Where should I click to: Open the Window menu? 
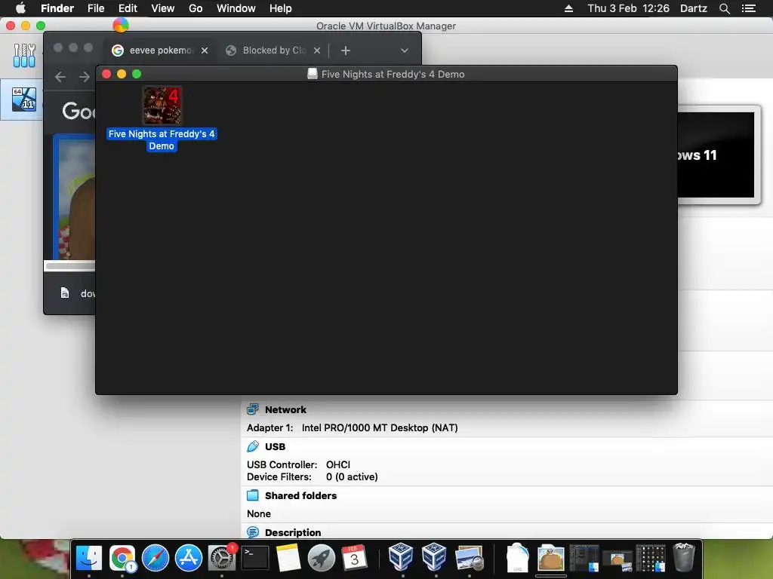236,8
